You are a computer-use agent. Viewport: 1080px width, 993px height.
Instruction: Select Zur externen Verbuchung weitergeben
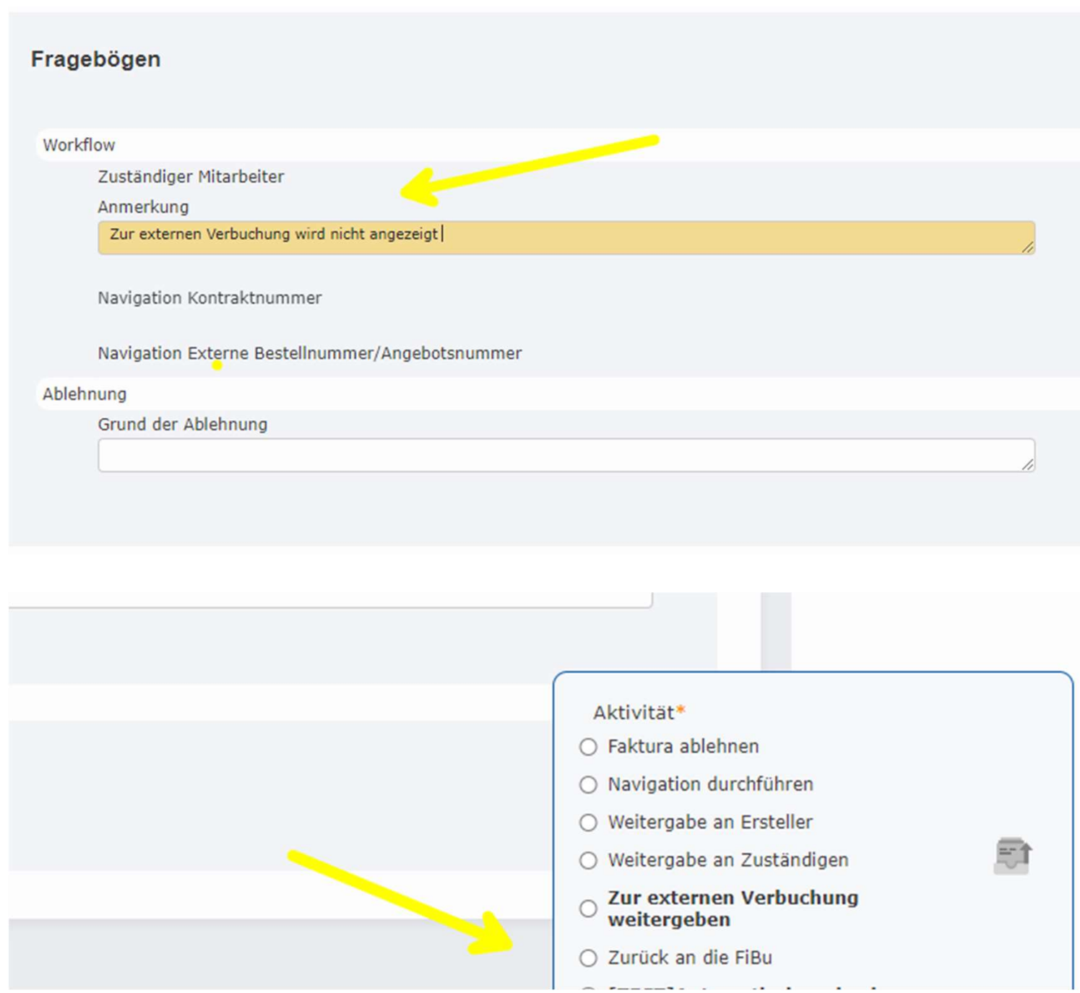point(589,909)
